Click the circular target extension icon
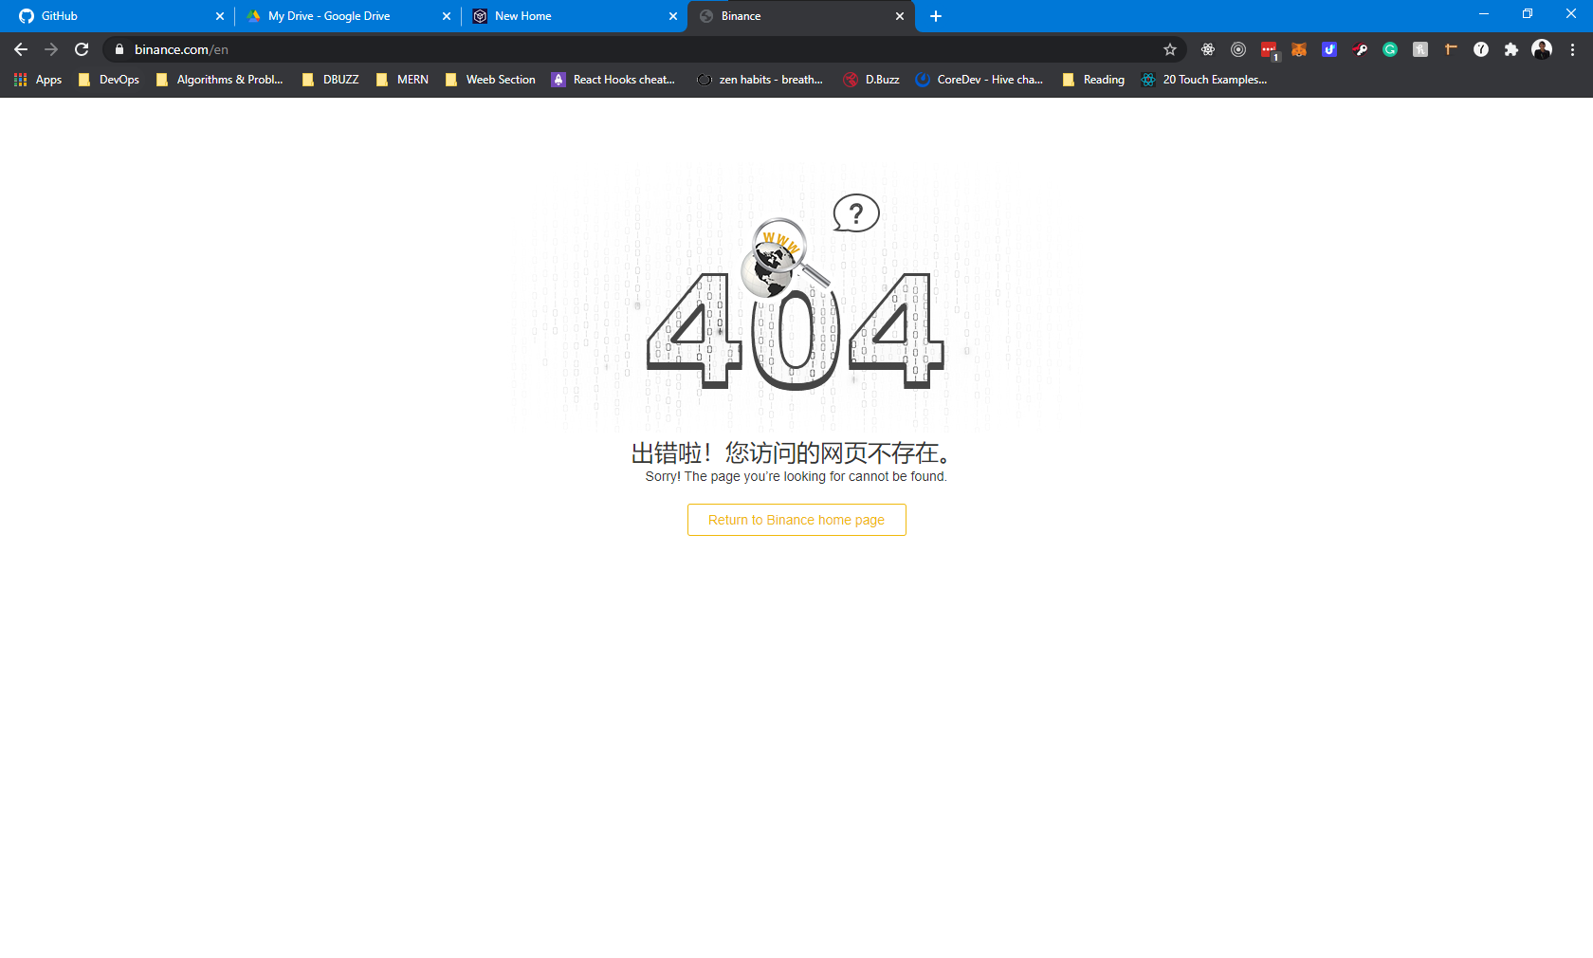1593x958 pixels. (x=1238, y=49)
